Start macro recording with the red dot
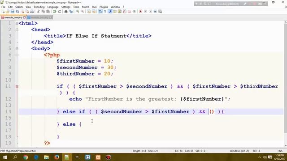The width and height of the screenshot is (287, 161). point(141,12)
